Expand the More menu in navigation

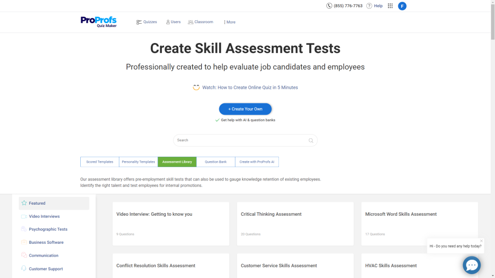229,22
